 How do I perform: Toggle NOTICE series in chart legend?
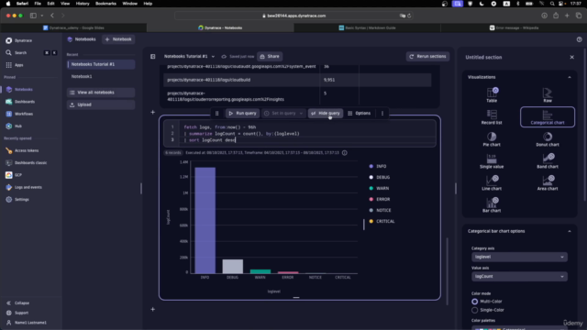[x=380, y=210]
